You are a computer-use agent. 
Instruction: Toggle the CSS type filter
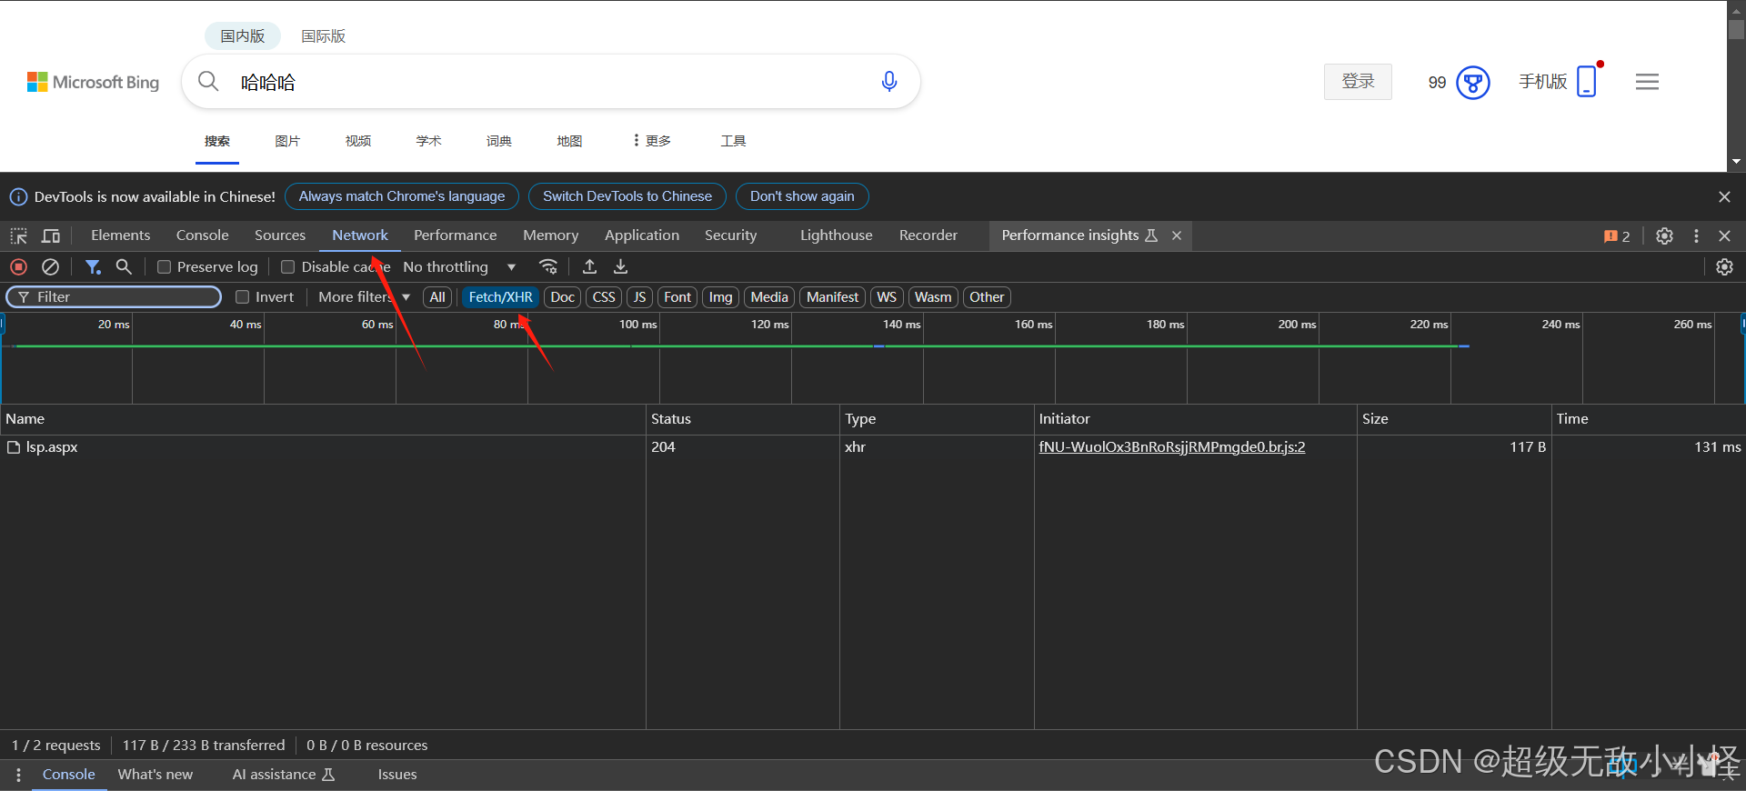[x=604, y=297]
